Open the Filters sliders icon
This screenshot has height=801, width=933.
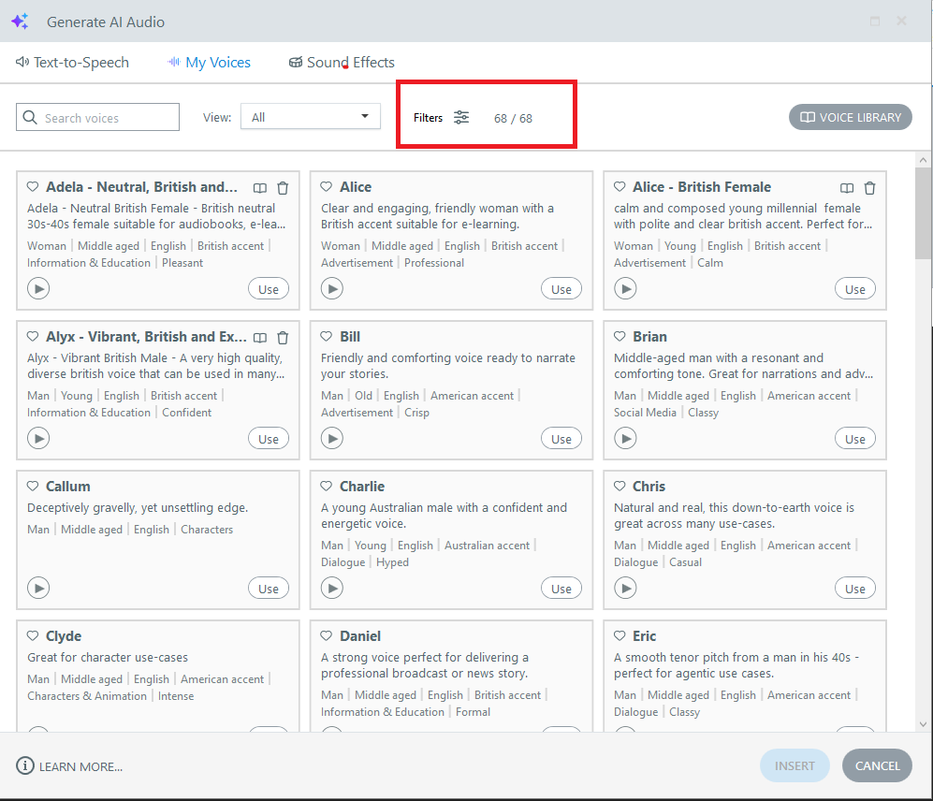tap(461, 117)
